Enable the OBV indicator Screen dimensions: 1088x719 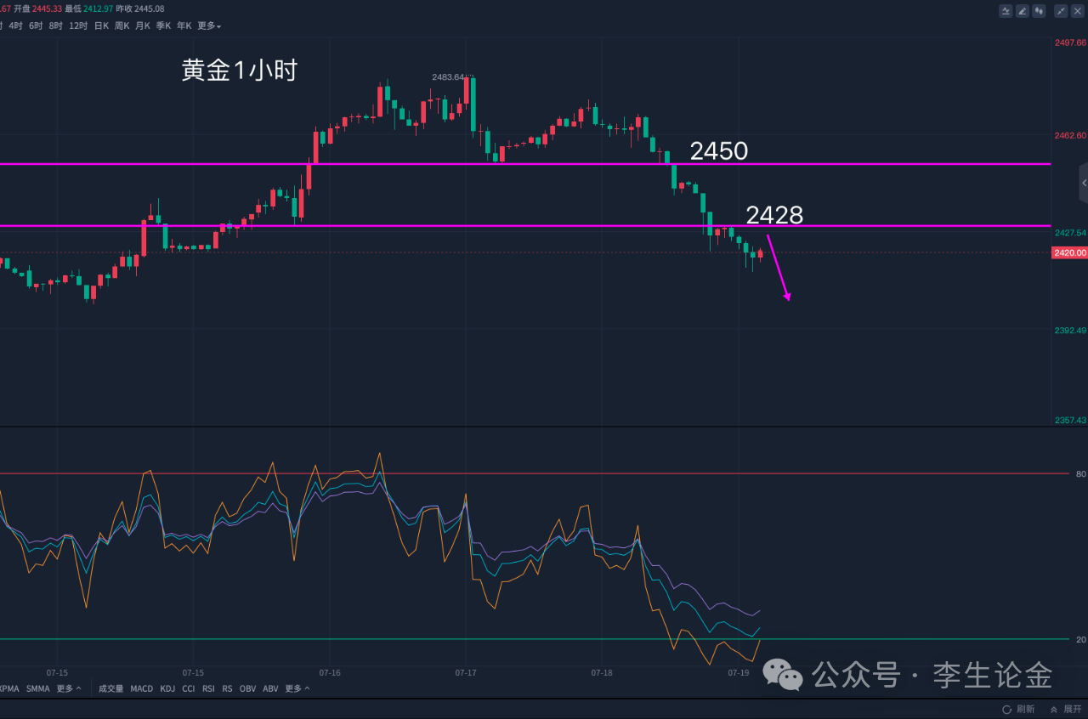click(248, 688)
